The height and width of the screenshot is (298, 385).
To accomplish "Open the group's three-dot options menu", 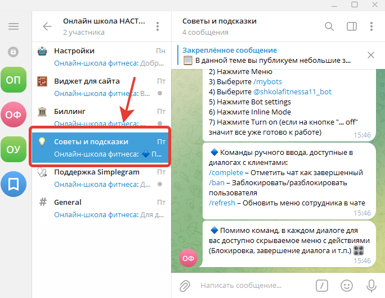I will click(158, 26).
